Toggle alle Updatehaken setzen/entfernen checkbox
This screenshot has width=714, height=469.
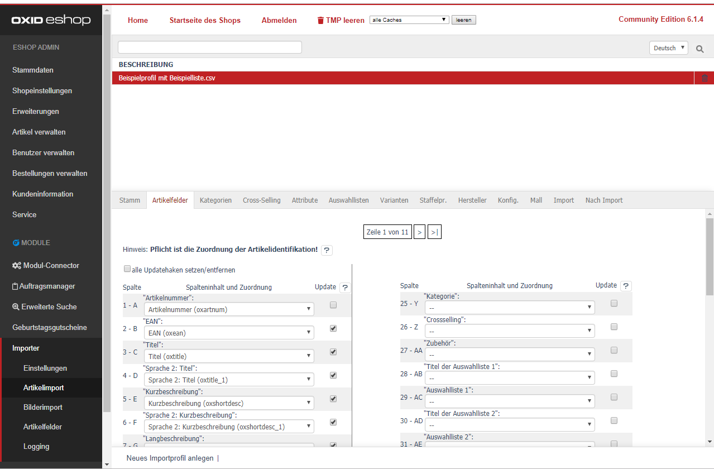tap(127, 269)
